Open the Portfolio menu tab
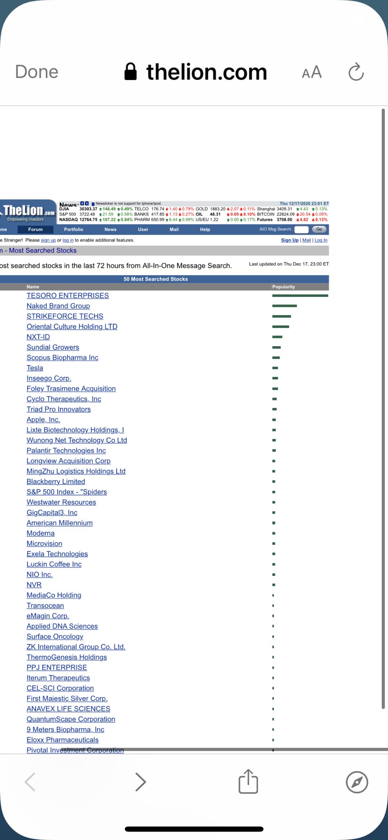 73,229
